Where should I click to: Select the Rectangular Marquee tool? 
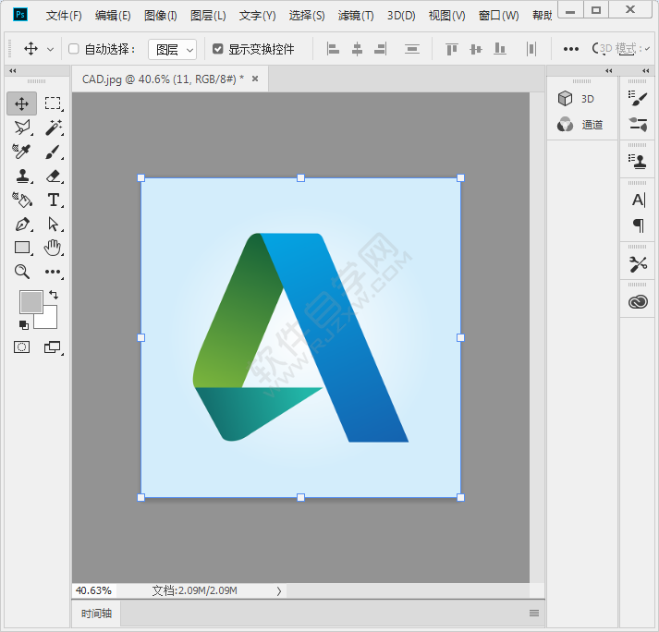[54, 103]
